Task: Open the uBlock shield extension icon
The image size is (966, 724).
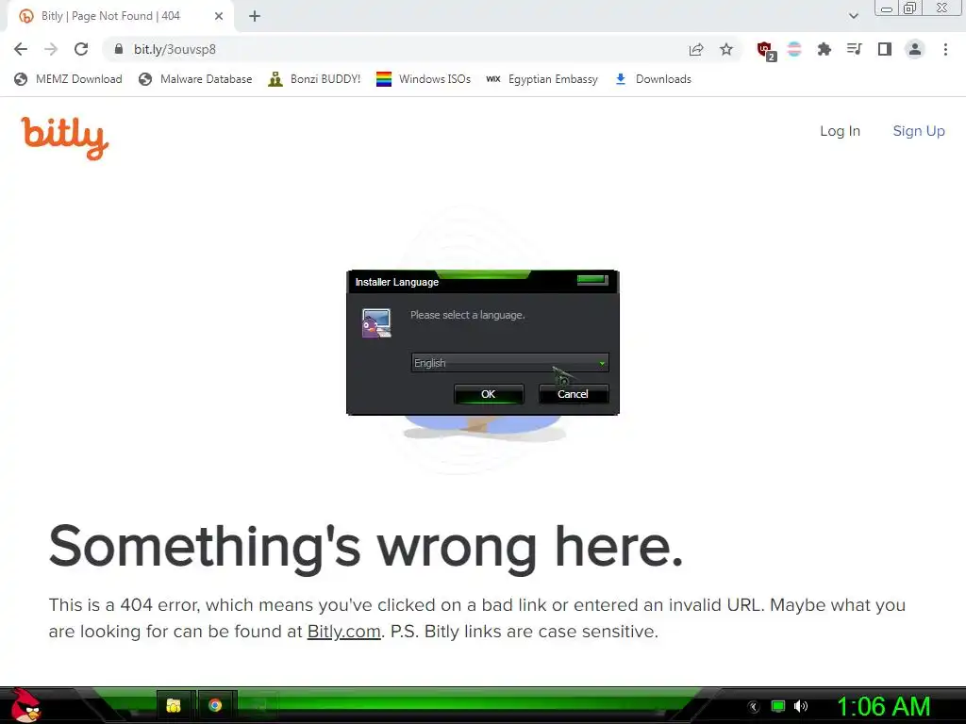Action: coord(766,51)
